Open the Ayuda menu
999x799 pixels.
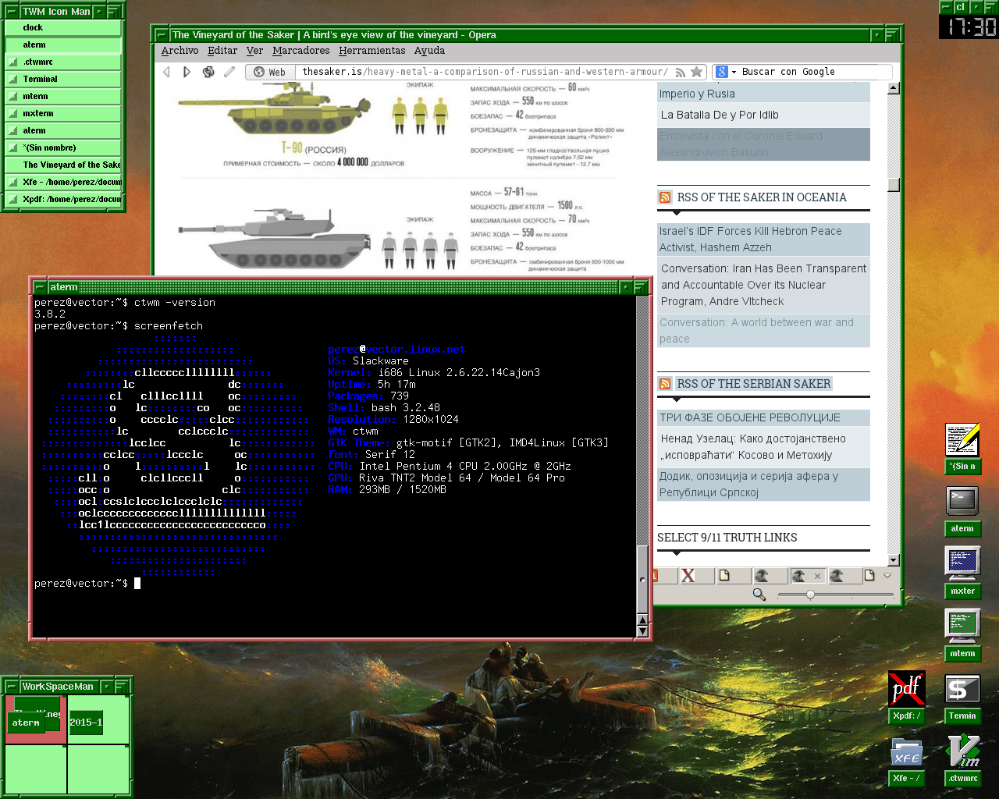click(x=429, y=51)
